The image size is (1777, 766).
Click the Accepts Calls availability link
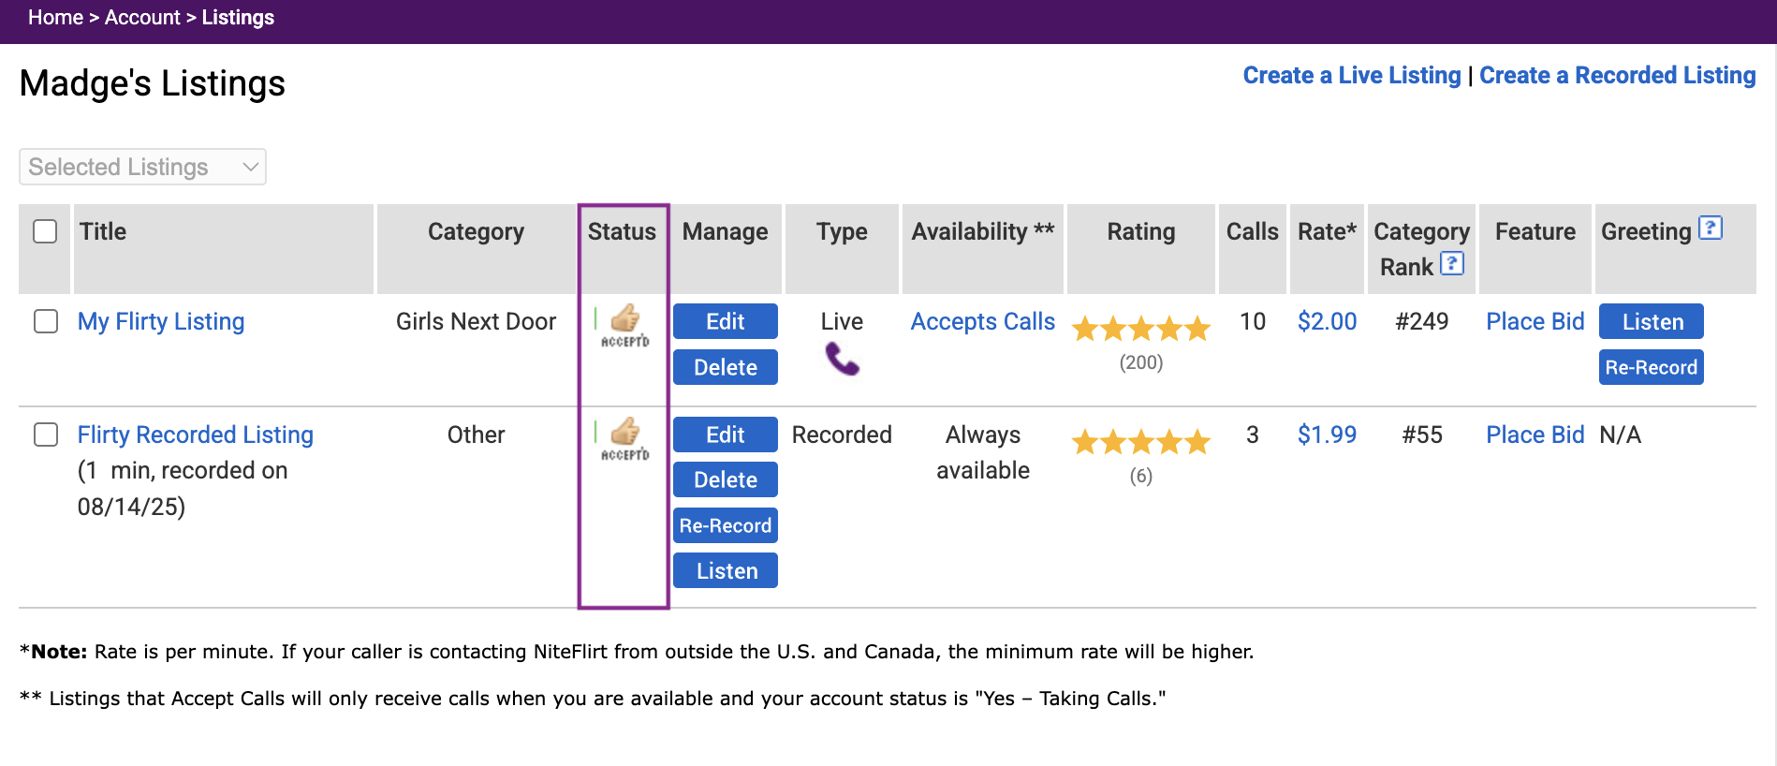(x=983, y=321)
